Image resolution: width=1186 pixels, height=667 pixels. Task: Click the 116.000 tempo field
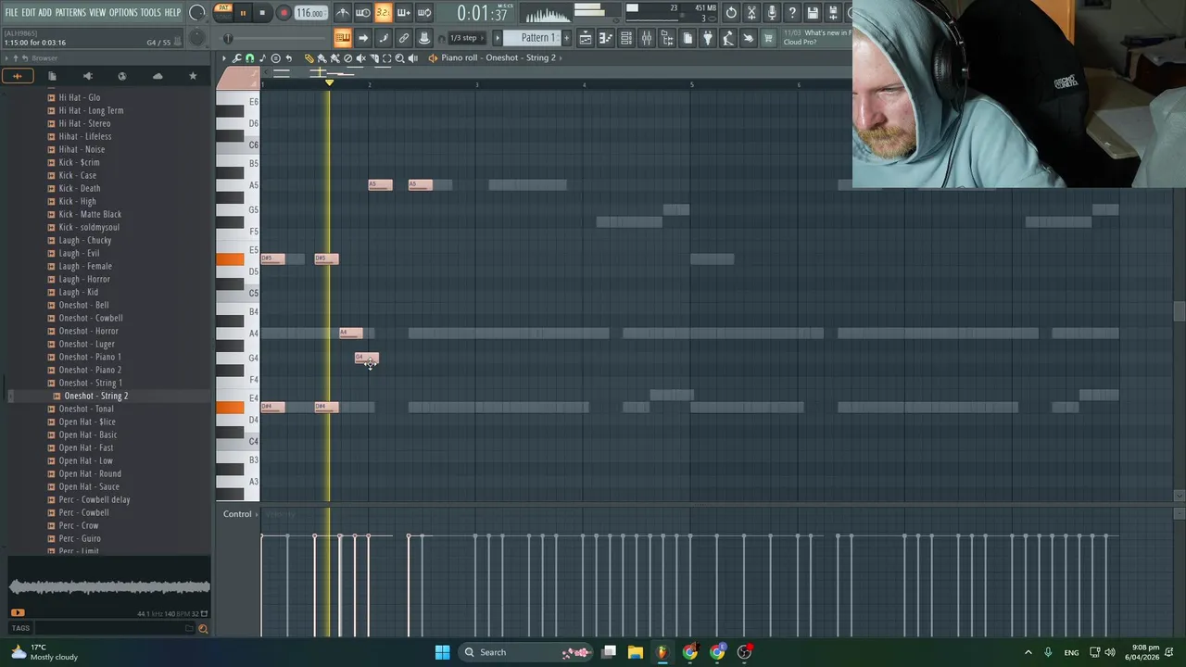[310, 13]
